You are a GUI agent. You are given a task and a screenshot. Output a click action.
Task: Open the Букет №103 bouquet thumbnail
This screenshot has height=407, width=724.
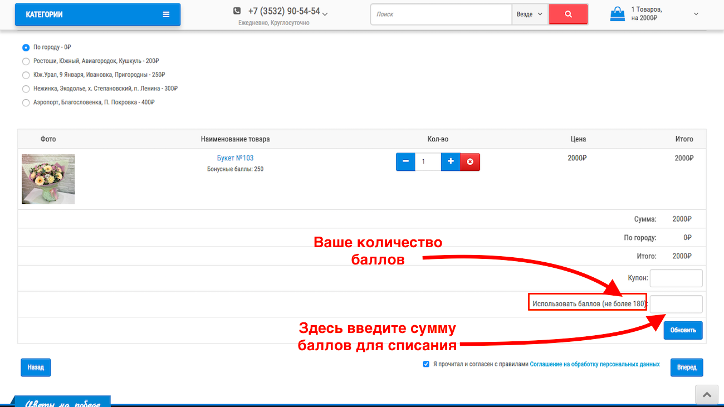[48, 179]
